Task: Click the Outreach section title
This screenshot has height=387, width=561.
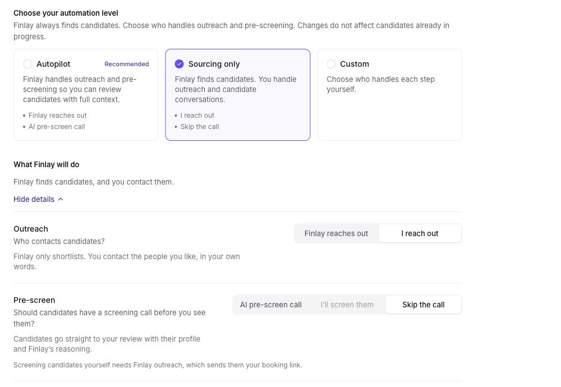Action: pyautogui.click(x=31, y=229)
